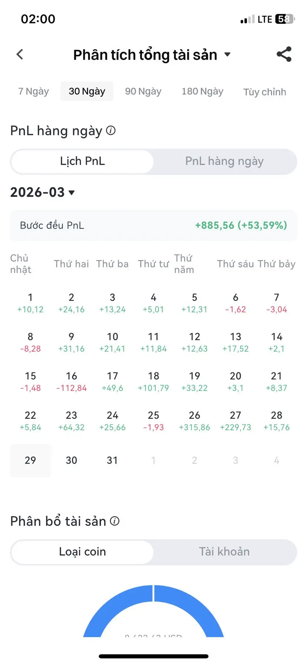Tap the cellular signal bars icon
The width and height of the screenshot is (307, 665).
click(x=247, y=19)
